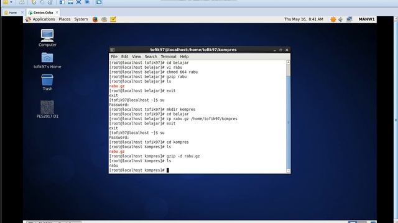Click the terminal scrollbar up arrow
Viewport: 398px width, 223px height.
288,62
